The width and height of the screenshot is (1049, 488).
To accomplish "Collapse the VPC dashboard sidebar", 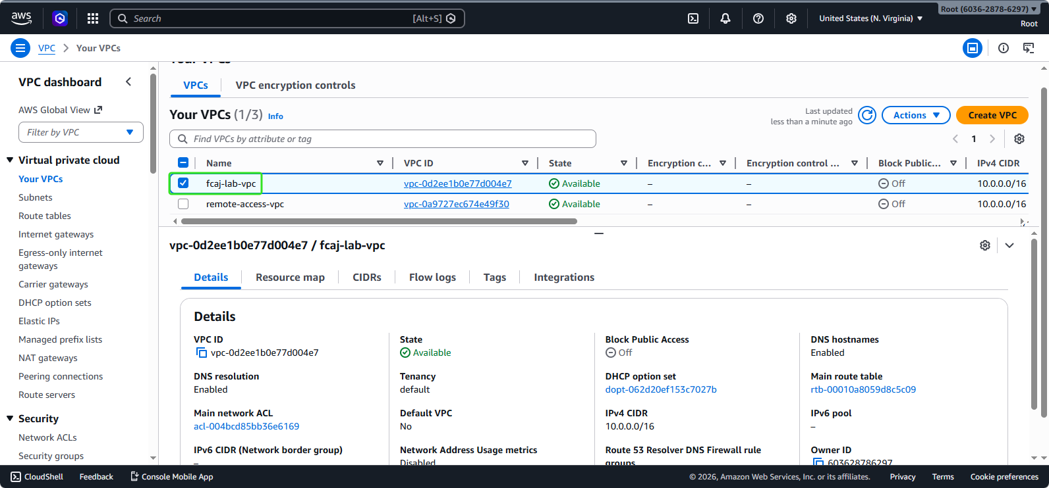I will coord(128,82).
